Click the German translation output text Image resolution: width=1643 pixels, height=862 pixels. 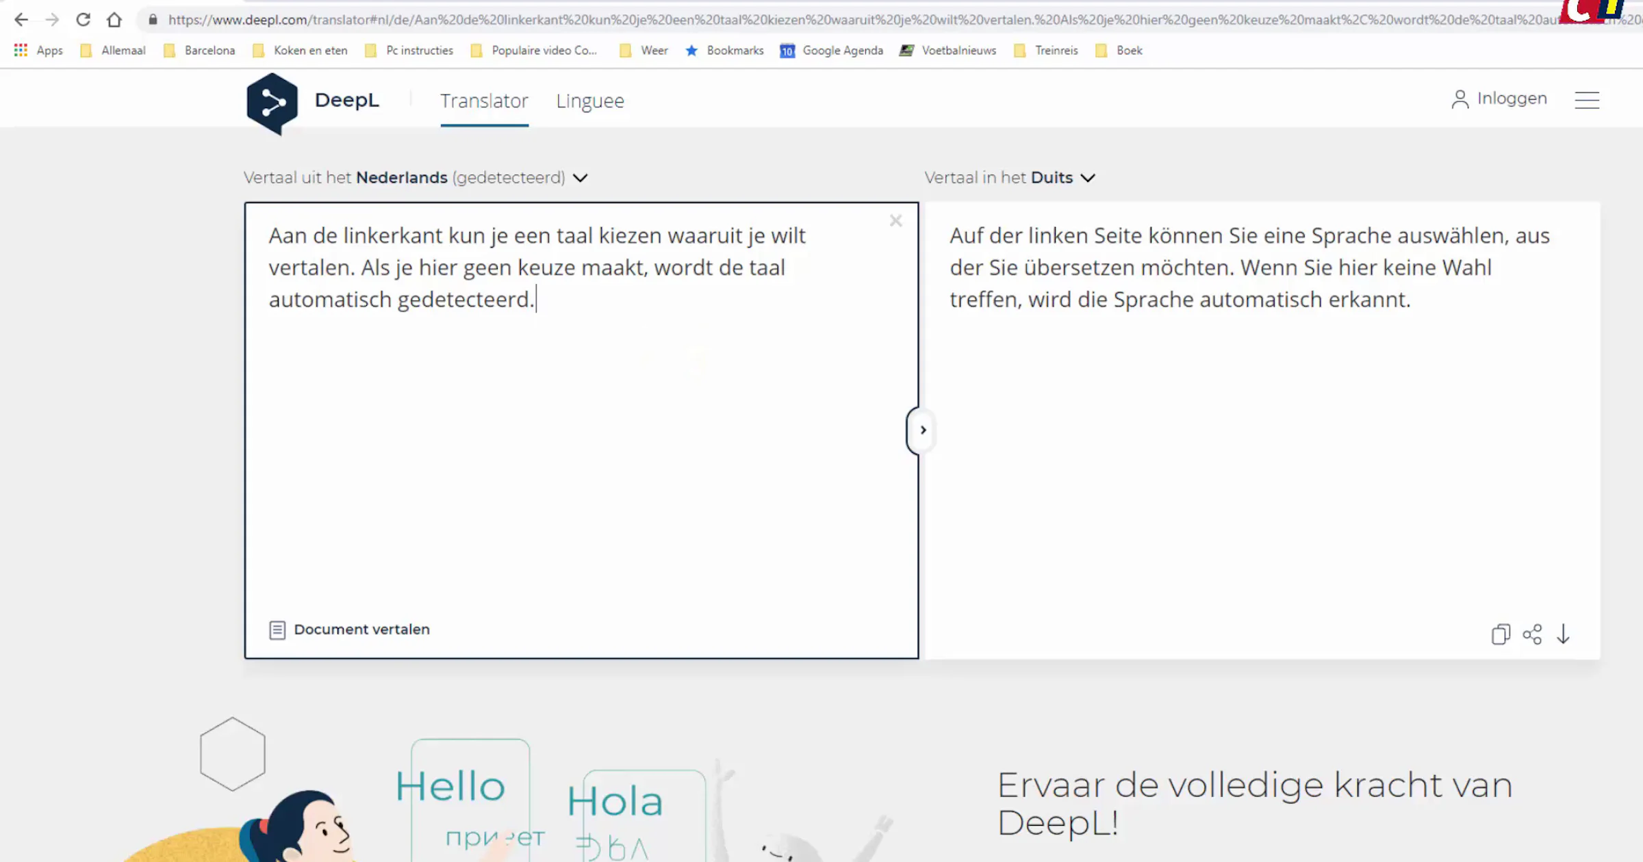1249,267
